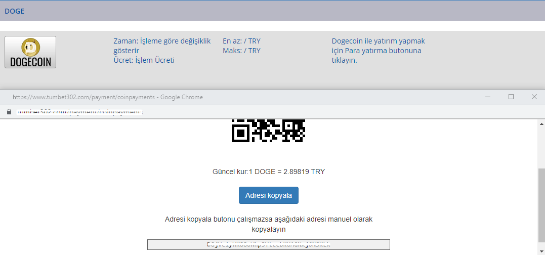This screenshot has width=545, height=255.
Task: Select the wallet address input field
Action: point(268,244)
